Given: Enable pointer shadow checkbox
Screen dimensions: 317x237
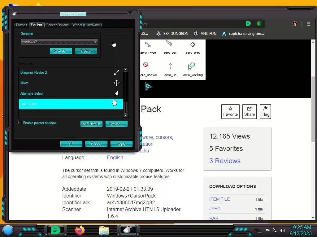Looking at the screenshot, I should (20, 123).
